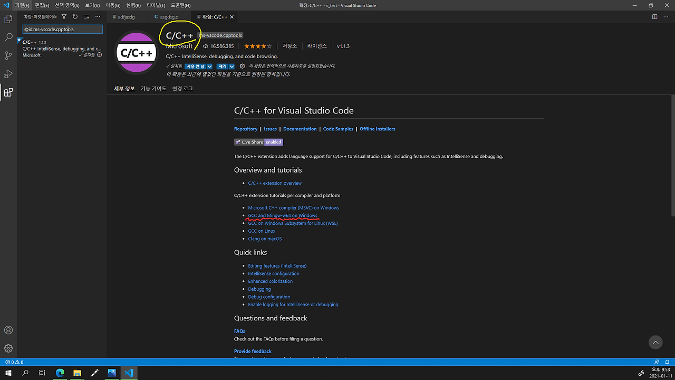Open the Explorer view in activity bar
The height and width of the screenshot is (380, 675).
point(8,19)
